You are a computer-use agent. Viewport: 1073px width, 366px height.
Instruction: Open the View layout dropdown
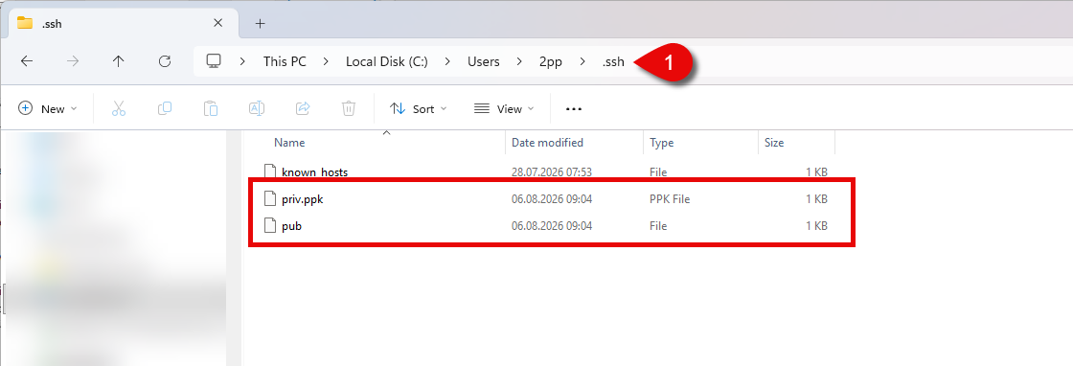[x=504, y=109]
